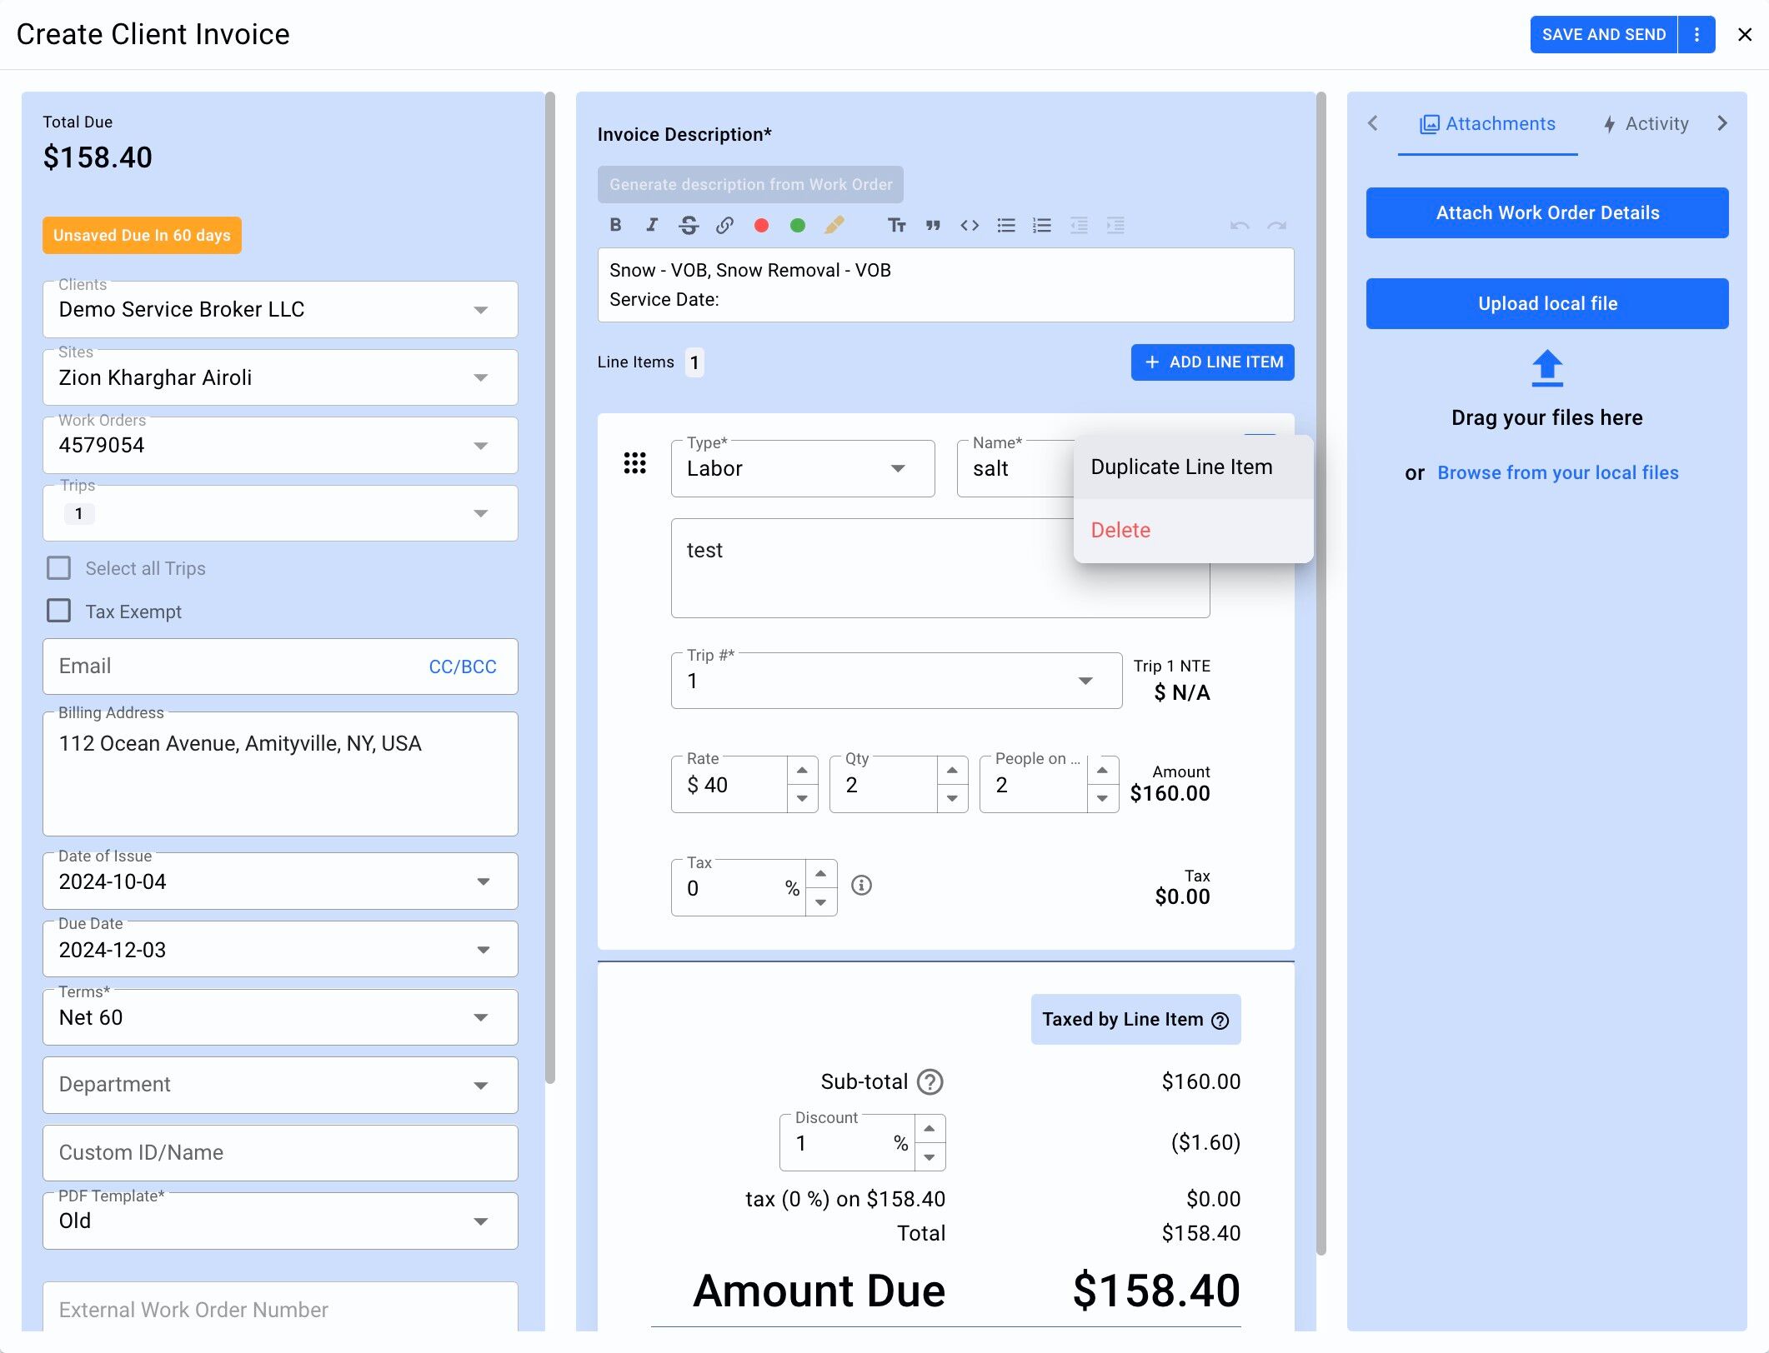
Task: Switch to the Activity tab
Action: 1646,124
